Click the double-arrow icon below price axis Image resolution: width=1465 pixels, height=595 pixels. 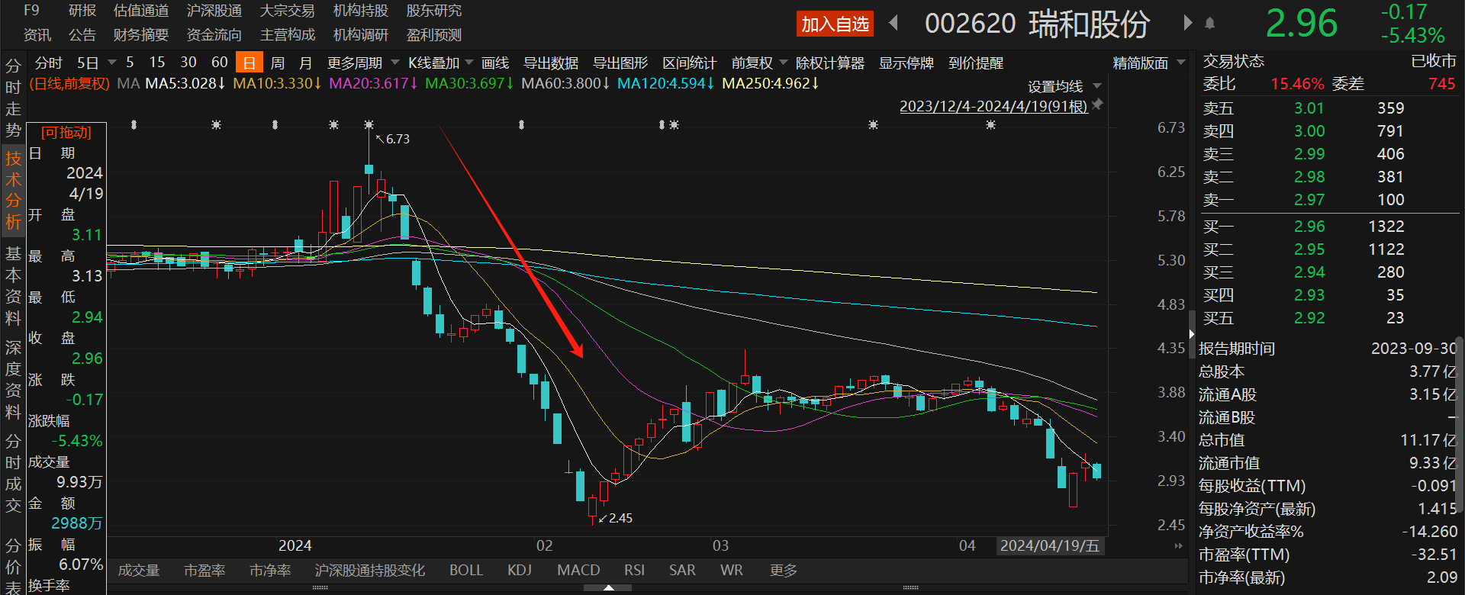[x=1178, y=545]
